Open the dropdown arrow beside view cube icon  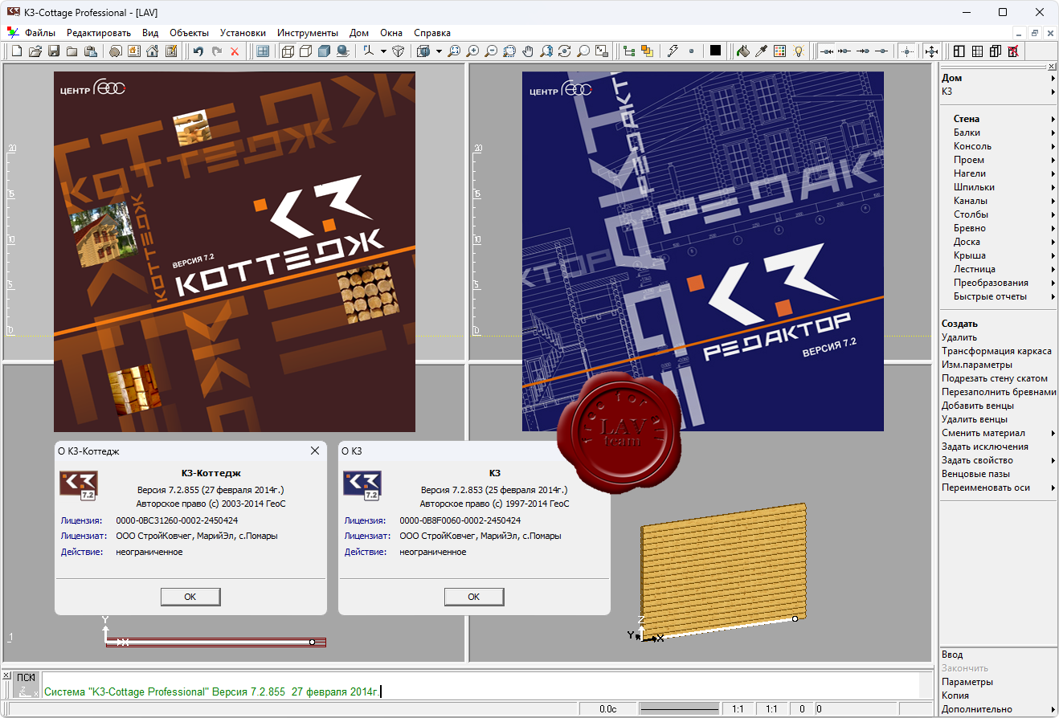click(x=439, y=51)
